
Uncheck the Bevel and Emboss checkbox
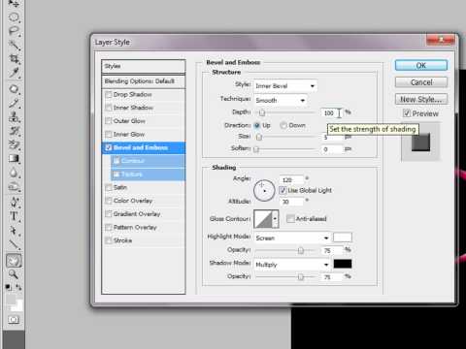click(x=108, y=147)
